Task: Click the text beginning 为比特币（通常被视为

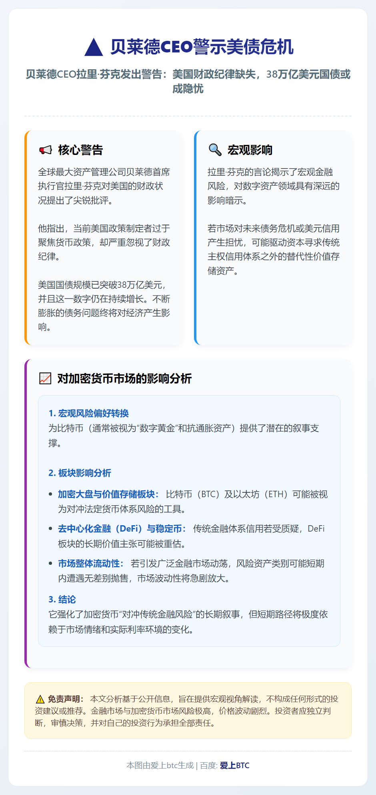Action: 184,436
